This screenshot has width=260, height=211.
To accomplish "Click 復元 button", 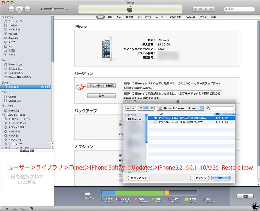I will point(101,96).
